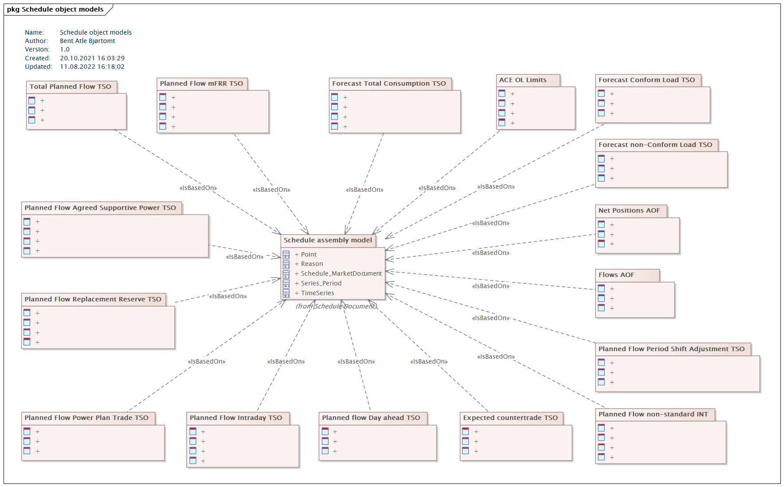The image size is (784, 487).
Task: Click first diagram icon in Flows AOF package
Action: click(x=602, y=289)
